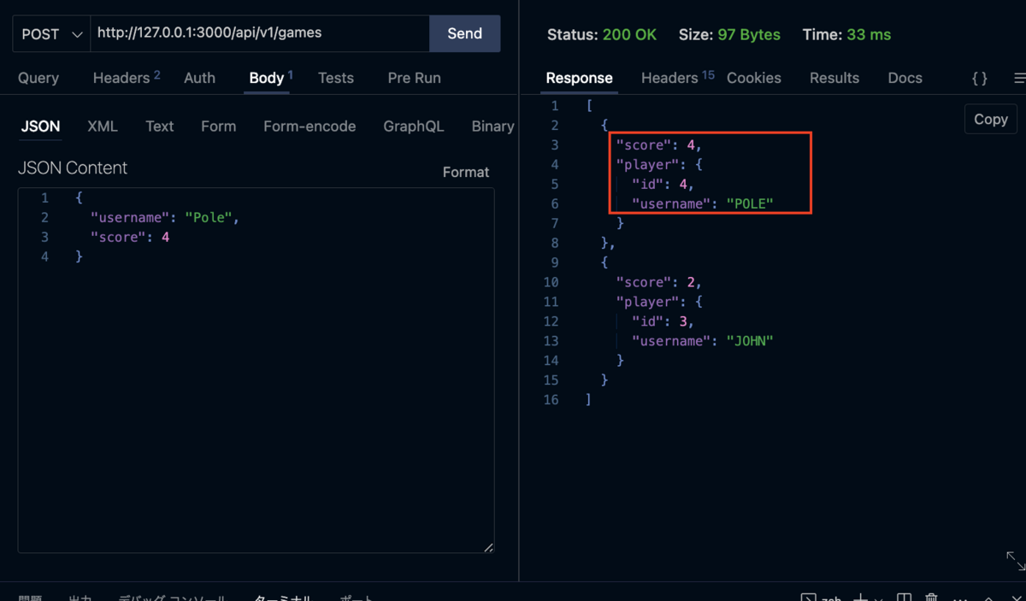Select Form-encode body type

310,127
